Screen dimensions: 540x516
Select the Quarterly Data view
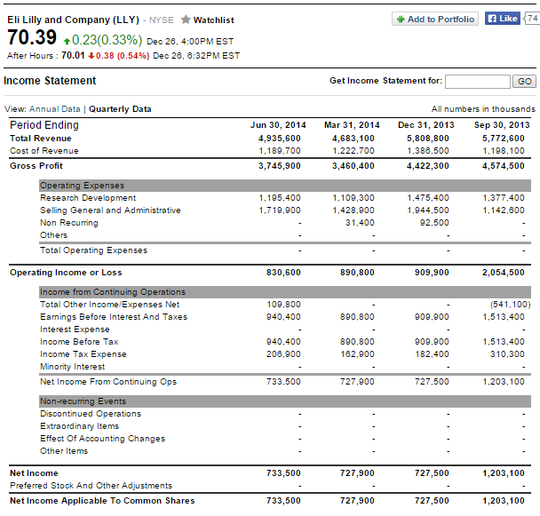pyautogui.click(x=120, y=109)
